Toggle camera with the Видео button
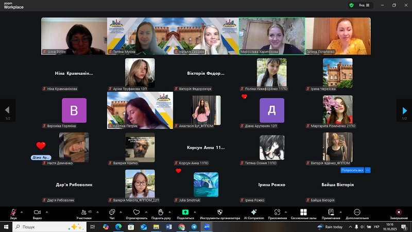 [x=37, y=213]
